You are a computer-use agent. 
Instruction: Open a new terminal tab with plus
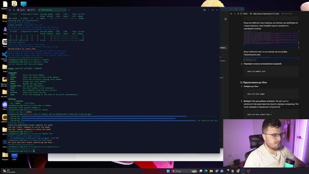tap(69, 10)
